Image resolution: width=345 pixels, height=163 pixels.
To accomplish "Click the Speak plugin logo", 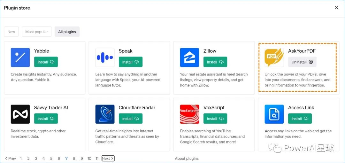I will pos(105,58).
